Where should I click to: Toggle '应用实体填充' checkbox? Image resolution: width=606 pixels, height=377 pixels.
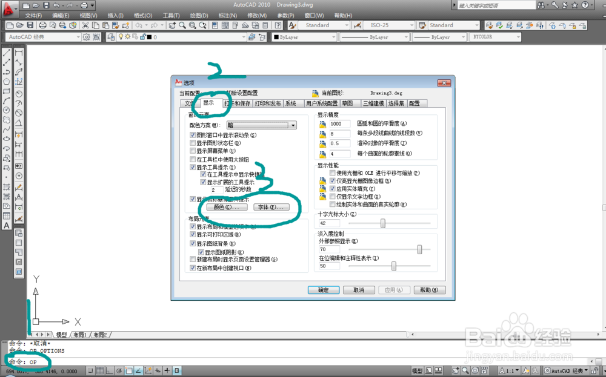pyautogui.click(x=332, y=189)
